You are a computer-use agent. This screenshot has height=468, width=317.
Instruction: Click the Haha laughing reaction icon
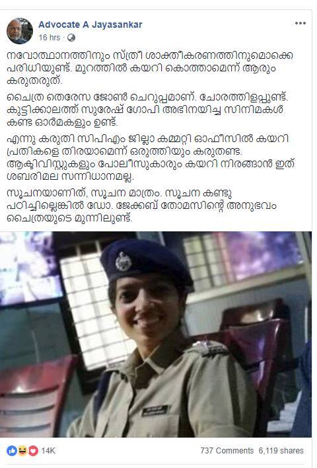22,451
